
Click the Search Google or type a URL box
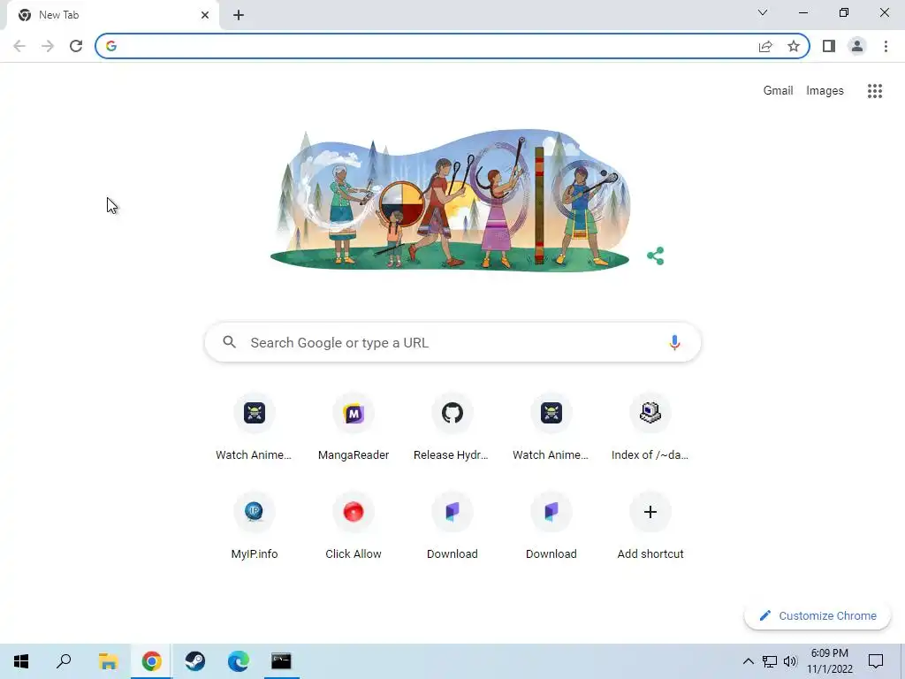pos(453,342)
